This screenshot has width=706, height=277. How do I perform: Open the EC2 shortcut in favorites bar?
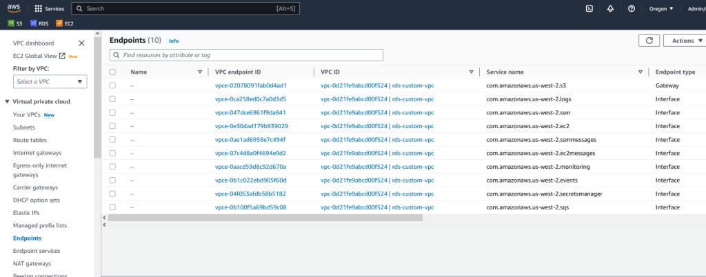(64, 23)
